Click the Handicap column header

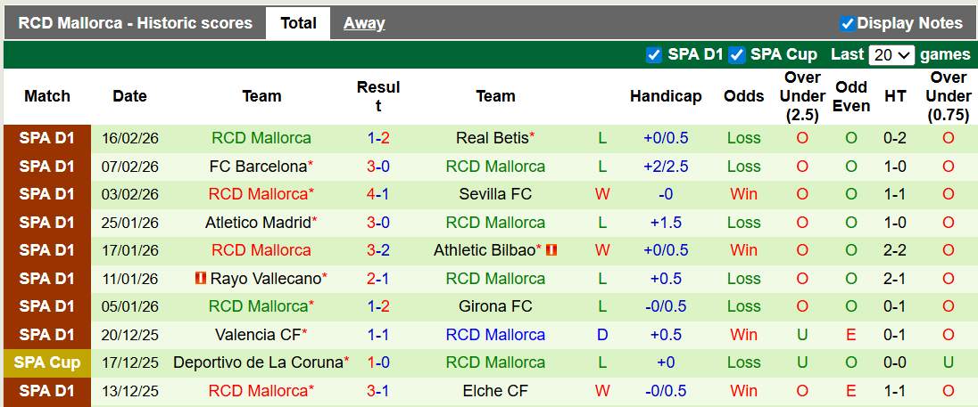666,96
